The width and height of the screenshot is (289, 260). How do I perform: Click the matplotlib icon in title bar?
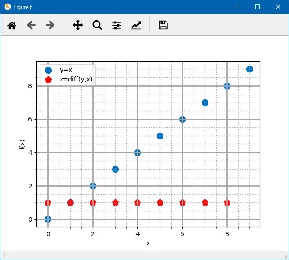(x=8, y=7)
